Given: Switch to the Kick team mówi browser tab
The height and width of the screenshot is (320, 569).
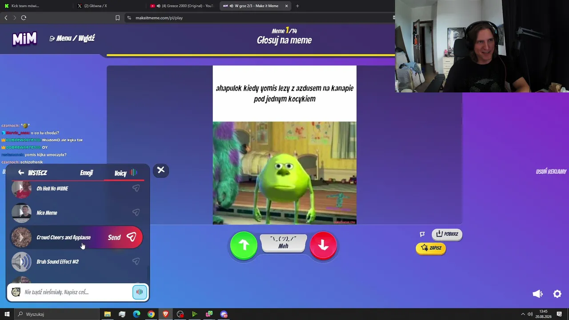Looking at the screenshot, I should coord(36,6).
